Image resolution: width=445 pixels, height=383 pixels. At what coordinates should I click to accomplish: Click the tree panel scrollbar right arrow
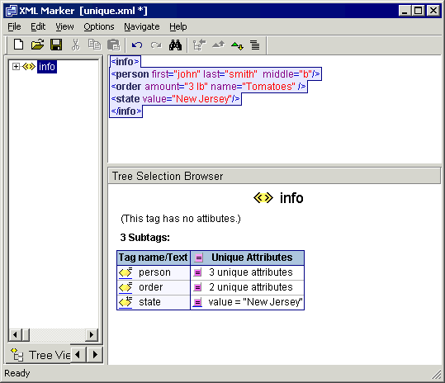(92, 335)
